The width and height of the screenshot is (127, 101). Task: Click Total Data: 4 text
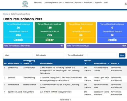pos(65,100)
